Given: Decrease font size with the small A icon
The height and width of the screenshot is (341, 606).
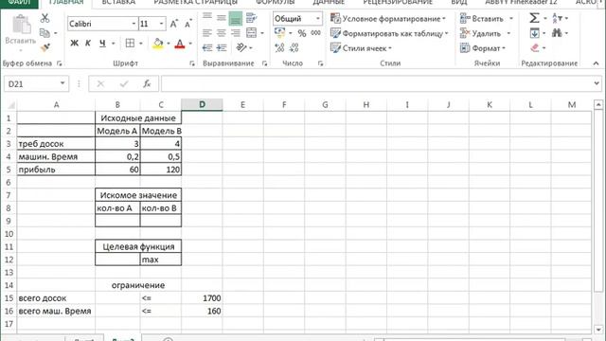Looking at the screenshot, I should (x=187, y=24).
